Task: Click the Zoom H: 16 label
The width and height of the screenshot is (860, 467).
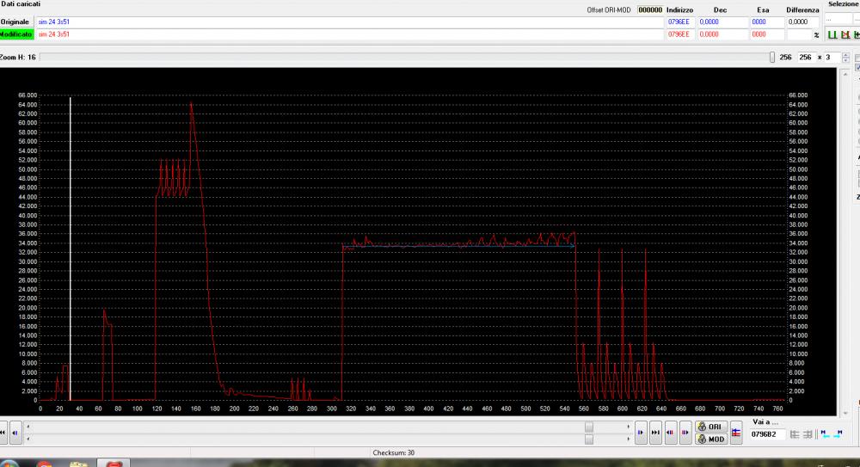Action: point(18,57)
